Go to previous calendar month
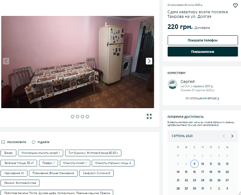Image resolution: width=241 pixels, height=195 pixels. [x=224, y=136]
